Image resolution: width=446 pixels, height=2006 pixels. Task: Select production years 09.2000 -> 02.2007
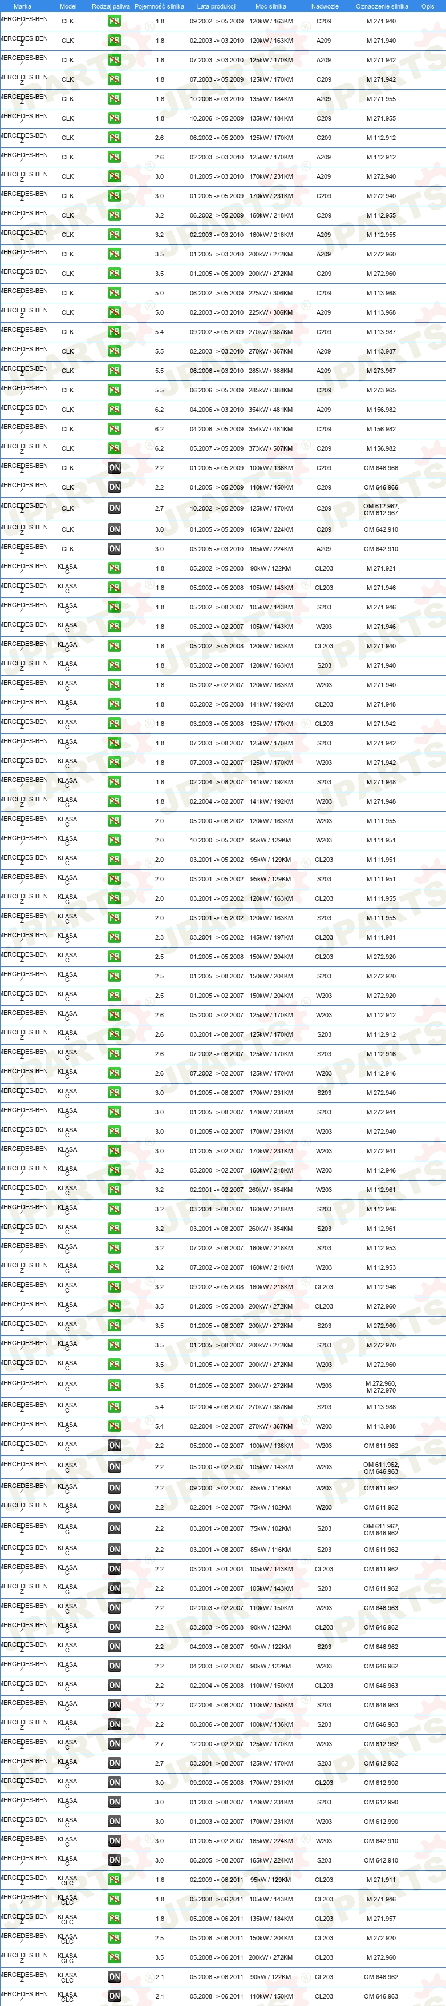217,1488
